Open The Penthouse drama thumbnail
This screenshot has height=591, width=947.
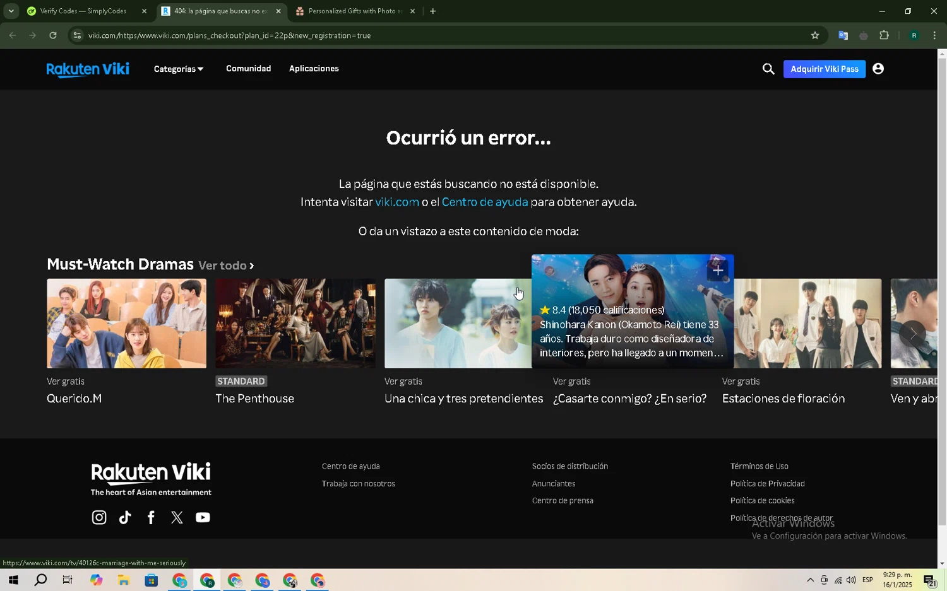point(295,323)
